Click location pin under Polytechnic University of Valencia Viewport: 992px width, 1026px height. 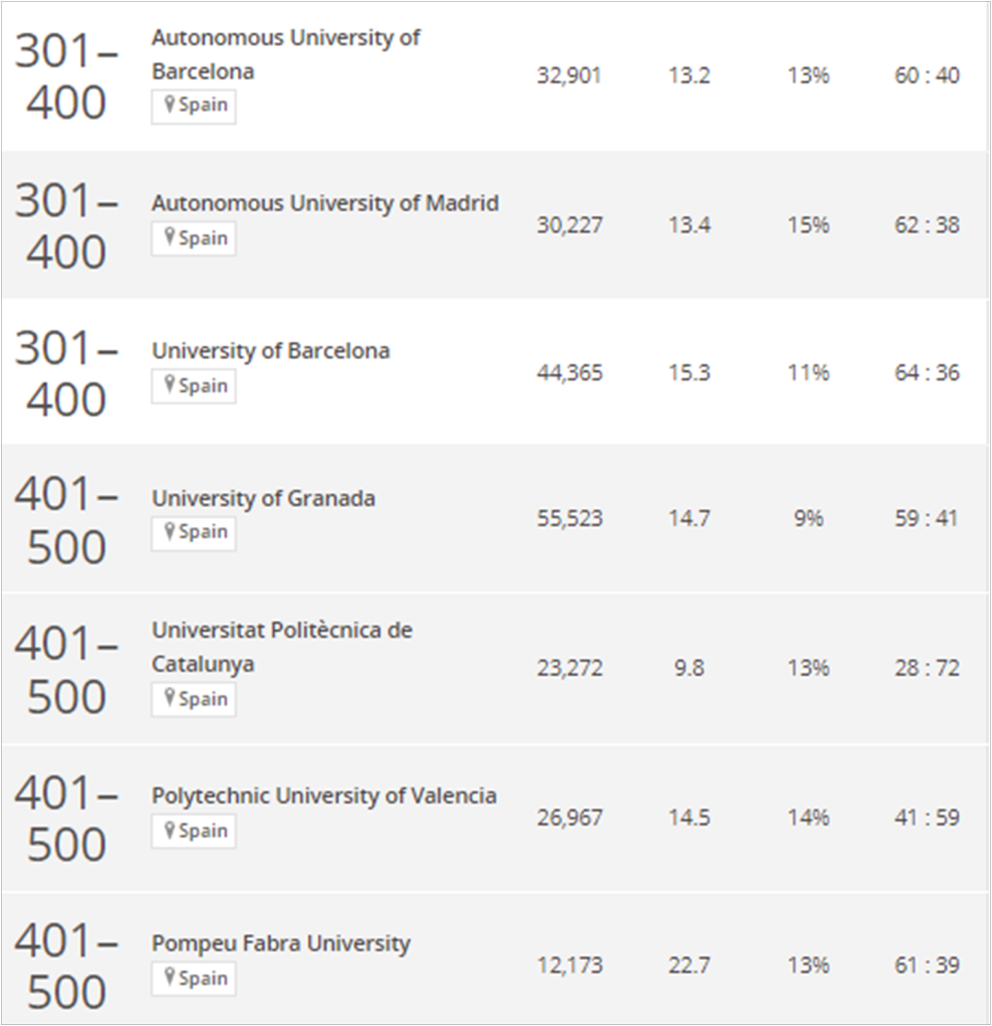point(170,830)
